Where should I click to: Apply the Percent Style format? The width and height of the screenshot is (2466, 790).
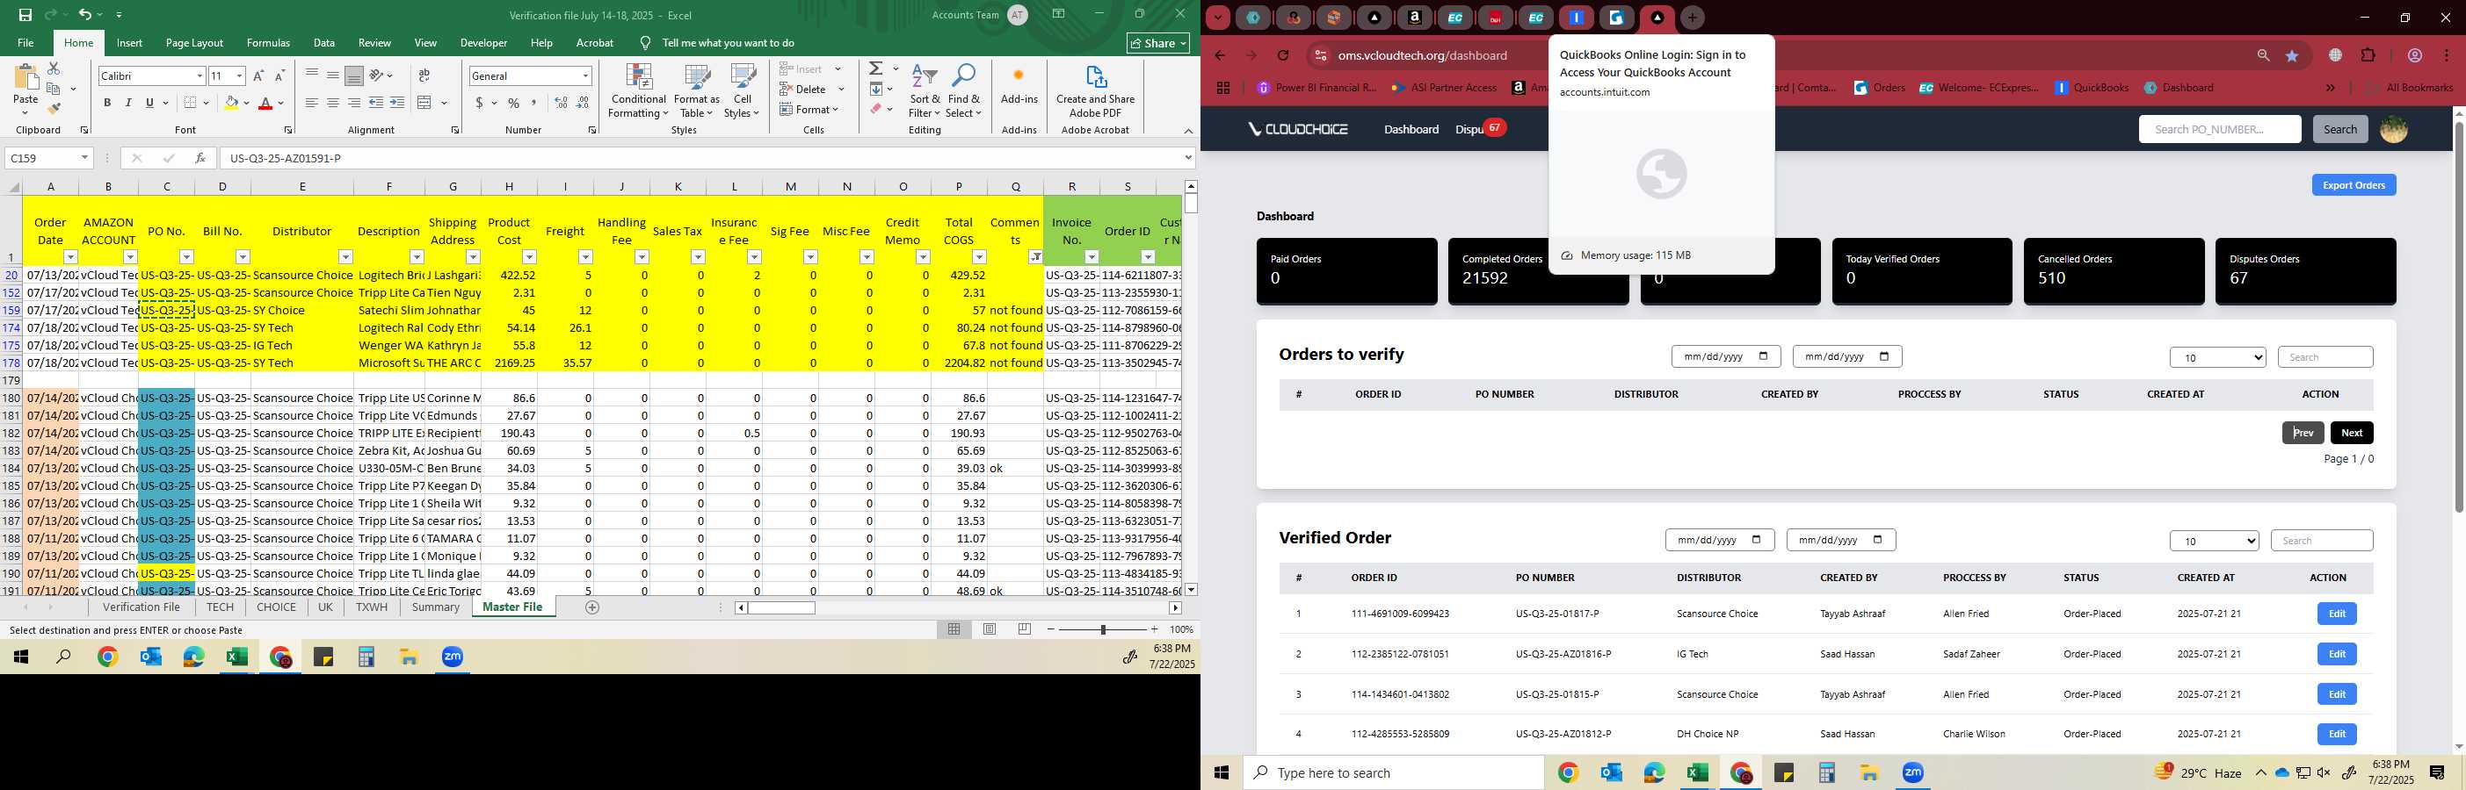click(x=514, y=103)
